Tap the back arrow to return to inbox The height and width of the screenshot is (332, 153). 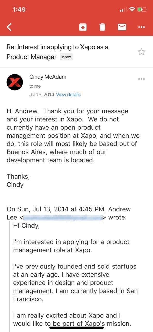pos(9,27)
